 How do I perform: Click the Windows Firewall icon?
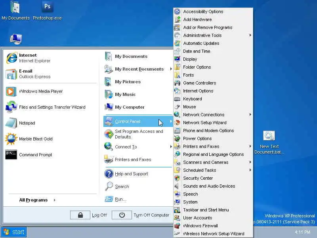click(x=177, y=226)
